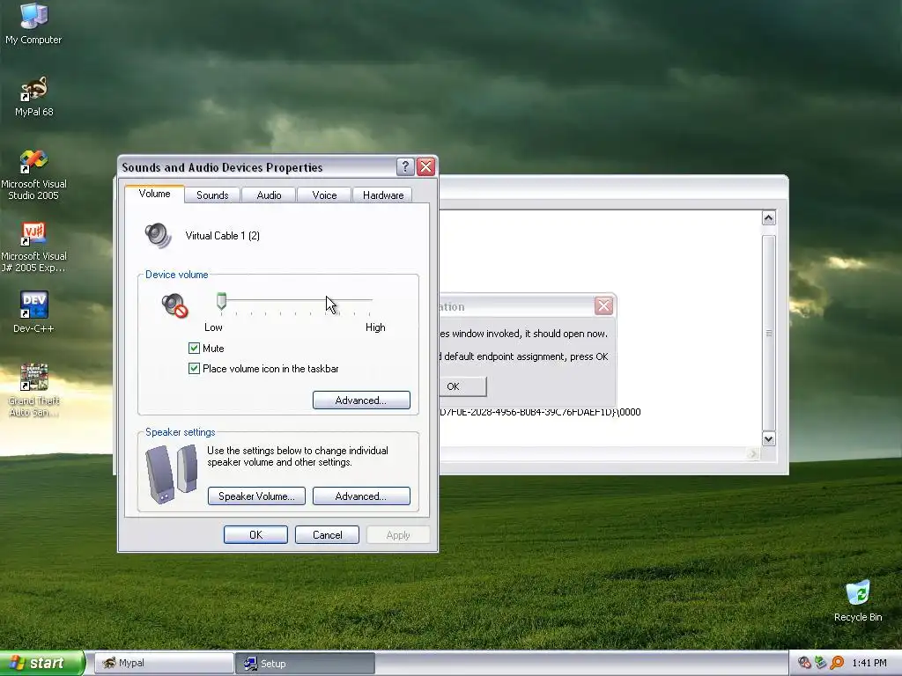Open My Computer desktop icon
902x676 pixels.
[33, 24]
